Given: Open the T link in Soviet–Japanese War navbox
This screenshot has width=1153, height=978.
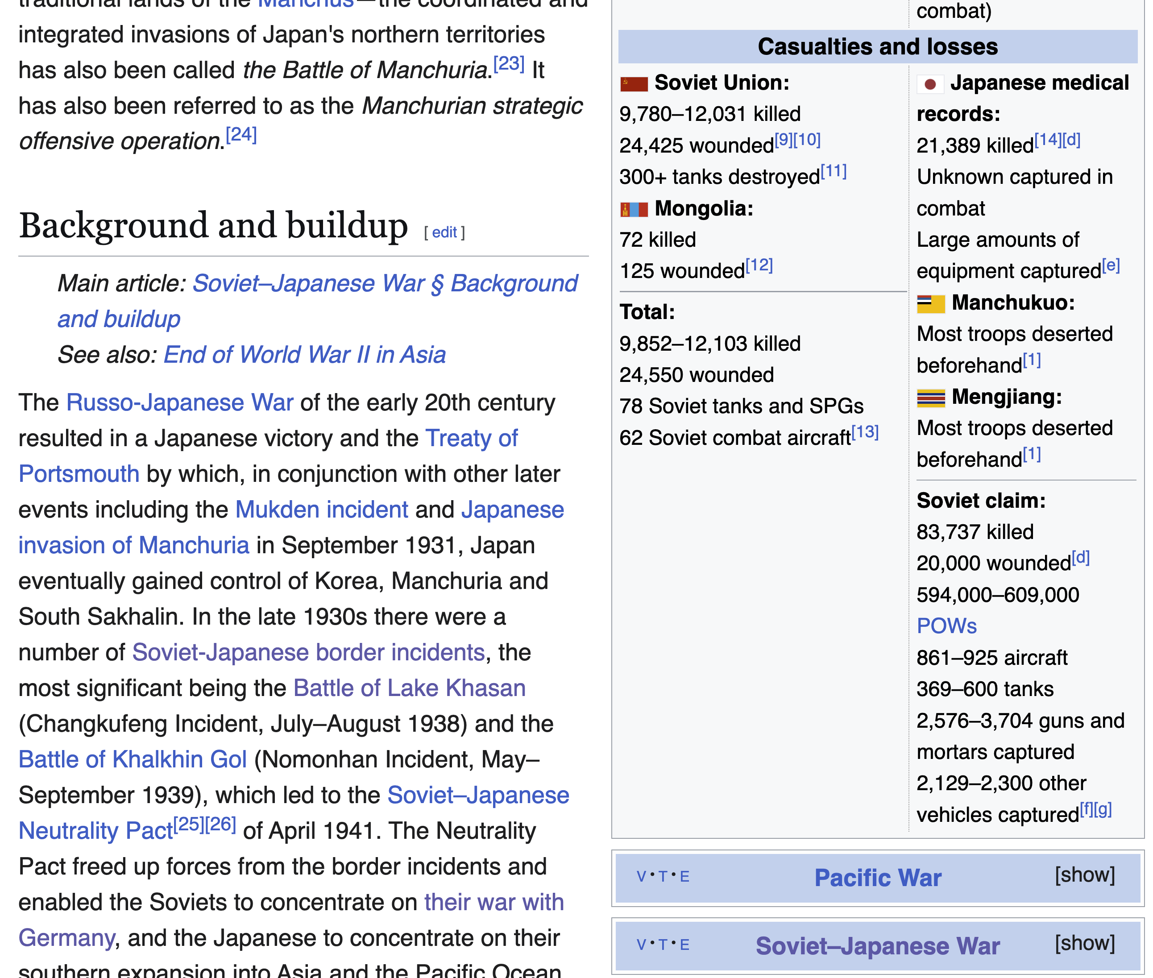Looking at the screenshot, I should [x=663, y=945].
